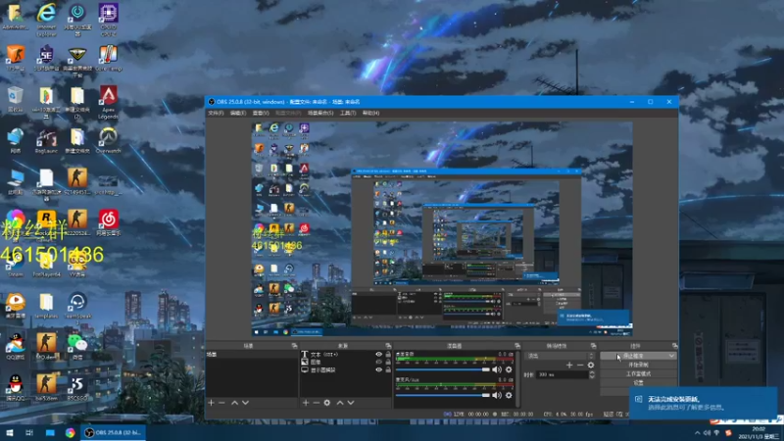784x441 pixels.
Task: Open source properties gear in the Sources toolbar
Action: [327, 403]
